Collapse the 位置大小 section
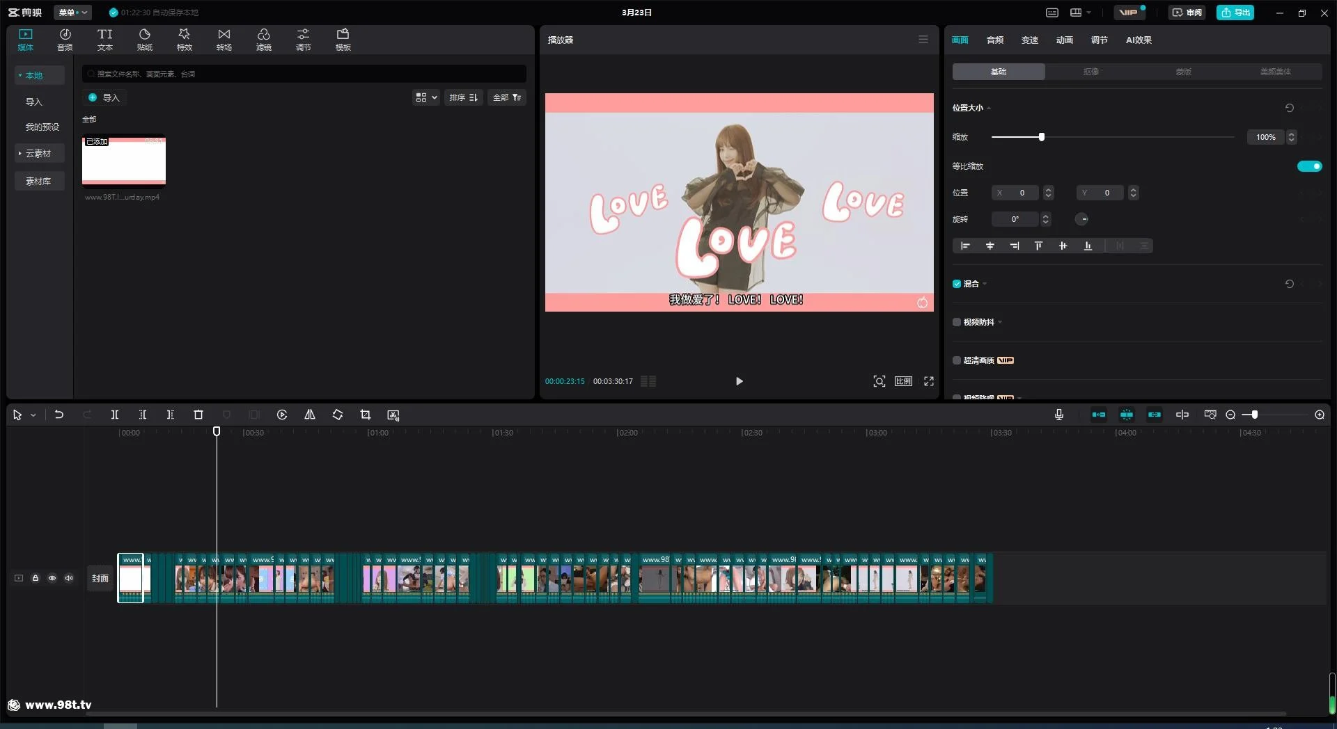This screenshot has height=729, width=1337. pos(989,108)
